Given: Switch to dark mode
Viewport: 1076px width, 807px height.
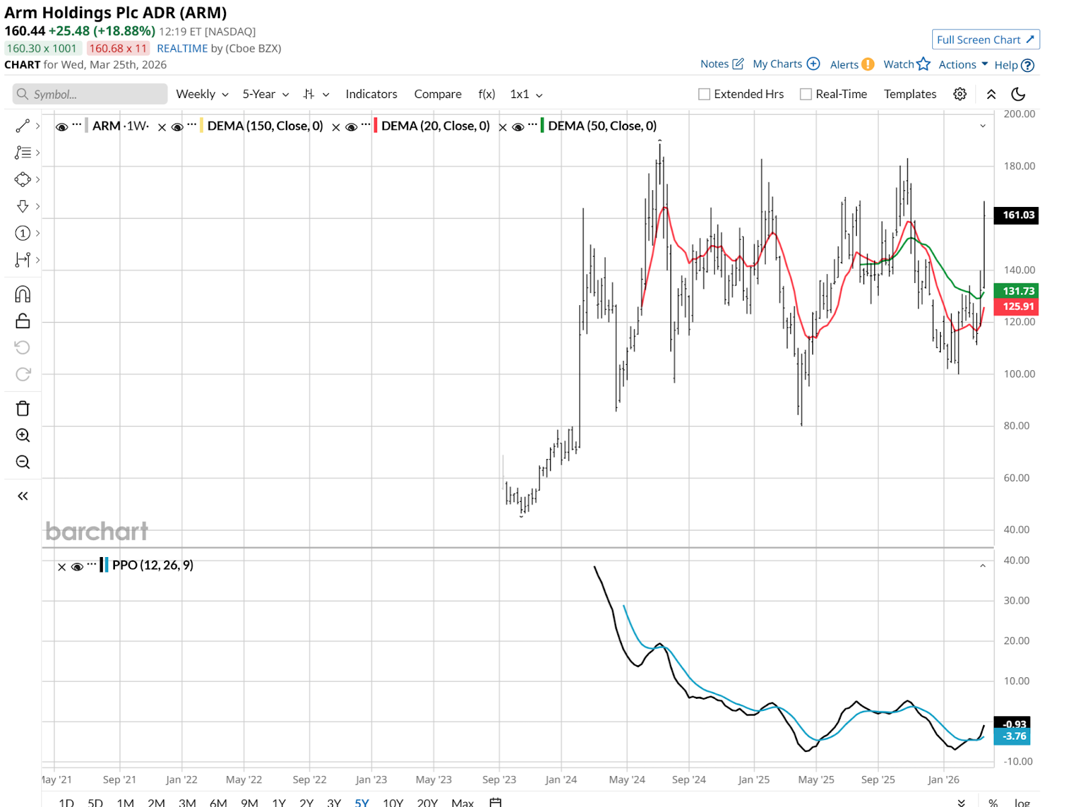Looking at the screenshot, I should point(1018,94).
